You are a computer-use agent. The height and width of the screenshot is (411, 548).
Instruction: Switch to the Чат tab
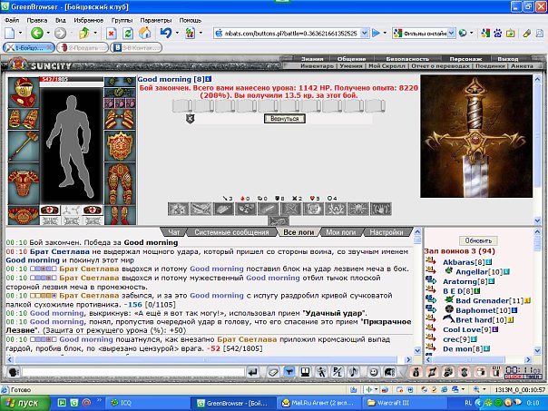pyautogui.click(x=173, y=232)
